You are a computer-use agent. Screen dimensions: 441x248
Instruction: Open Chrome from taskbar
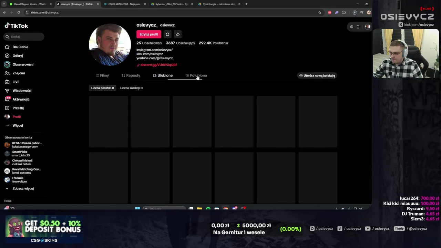[x=226, y=208]
